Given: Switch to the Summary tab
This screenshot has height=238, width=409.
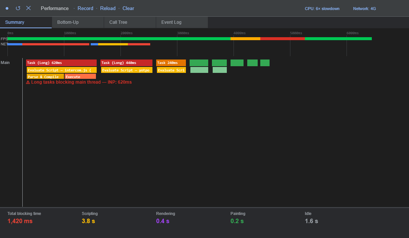Looking at the screenshot, I should tap(26, 22).
